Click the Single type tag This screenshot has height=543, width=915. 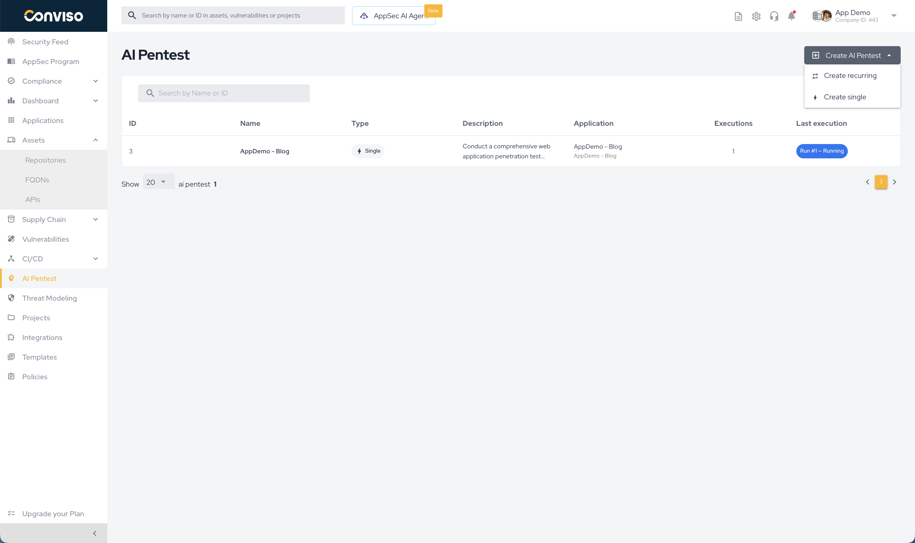pyautogui.click(x=368, y=151)
